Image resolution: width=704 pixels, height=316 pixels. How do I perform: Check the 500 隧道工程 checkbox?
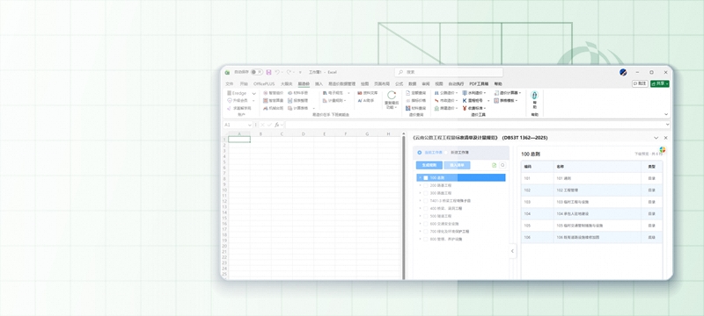click(x=426, y=216)
